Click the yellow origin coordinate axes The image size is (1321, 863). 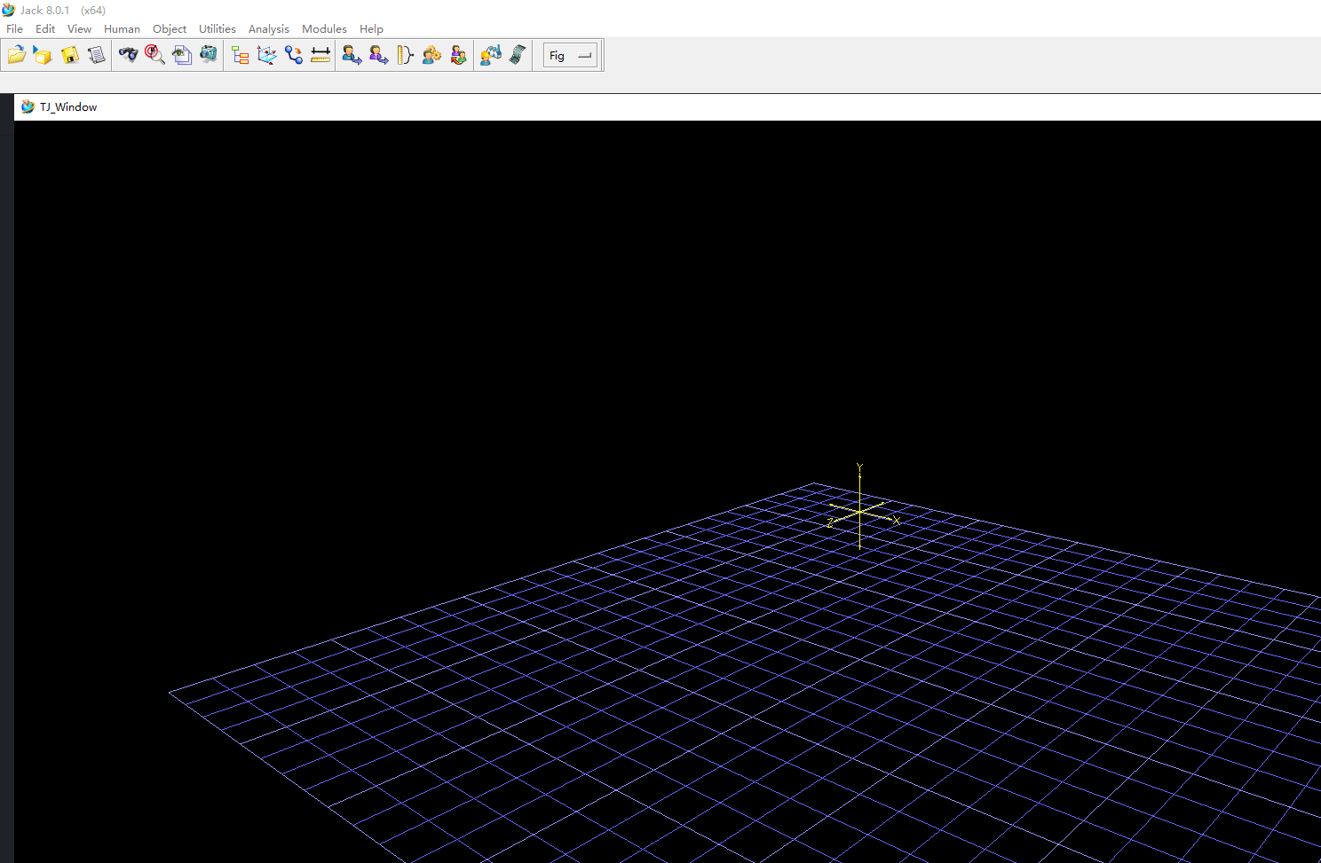pyautogui.click(x=861, y=510)
